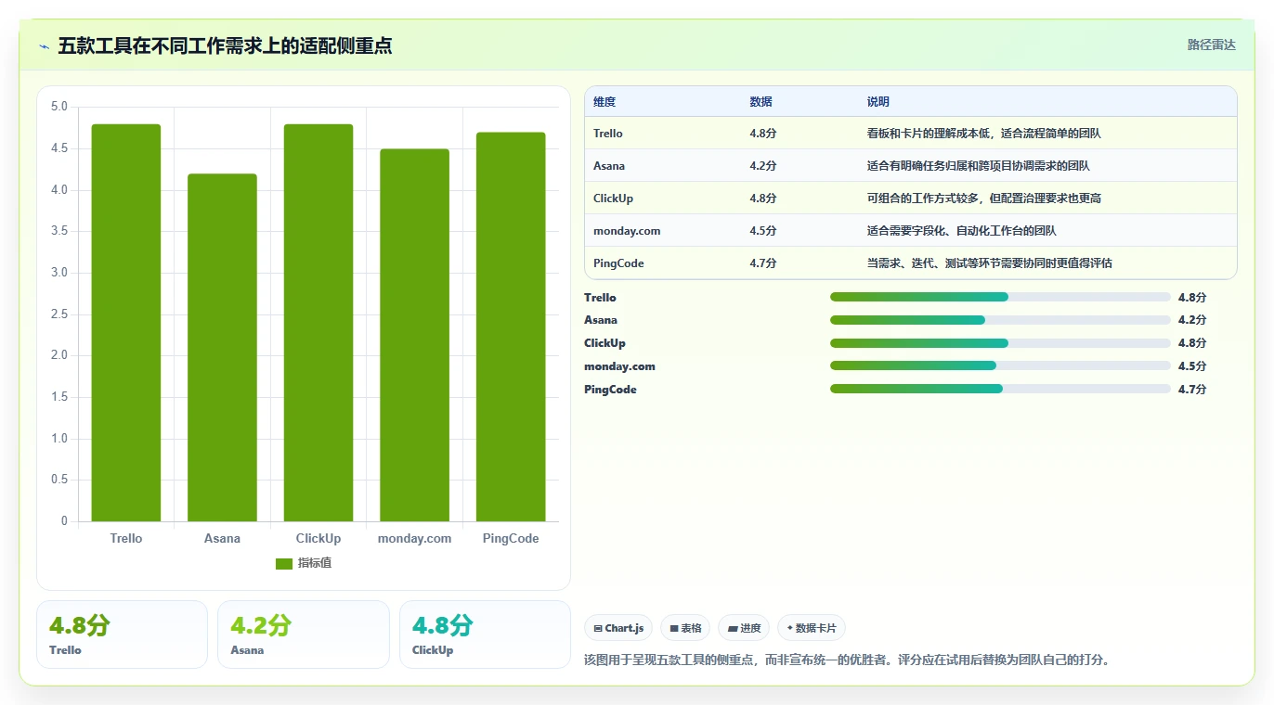Screen dimensions: 1274x705
Task: Click the 2.5 tick on the y-axis
Action: click(x=58, y=314)
